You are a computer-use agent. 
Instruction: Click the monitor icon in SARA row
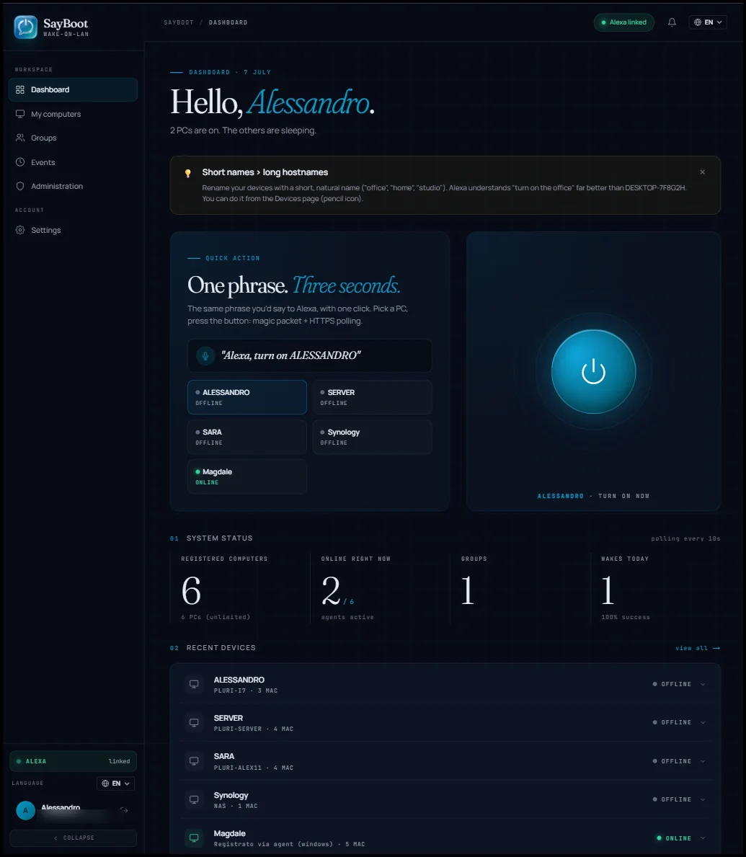pyautogui.click(x=194, y=761)
